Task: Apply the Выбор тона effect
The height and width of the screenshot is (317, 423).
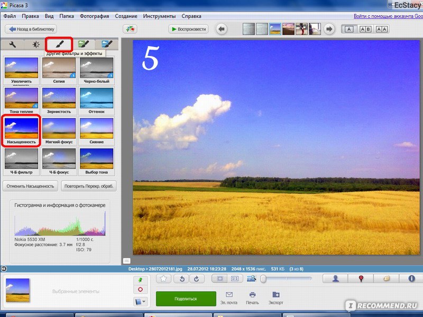Action: point(96,162)
